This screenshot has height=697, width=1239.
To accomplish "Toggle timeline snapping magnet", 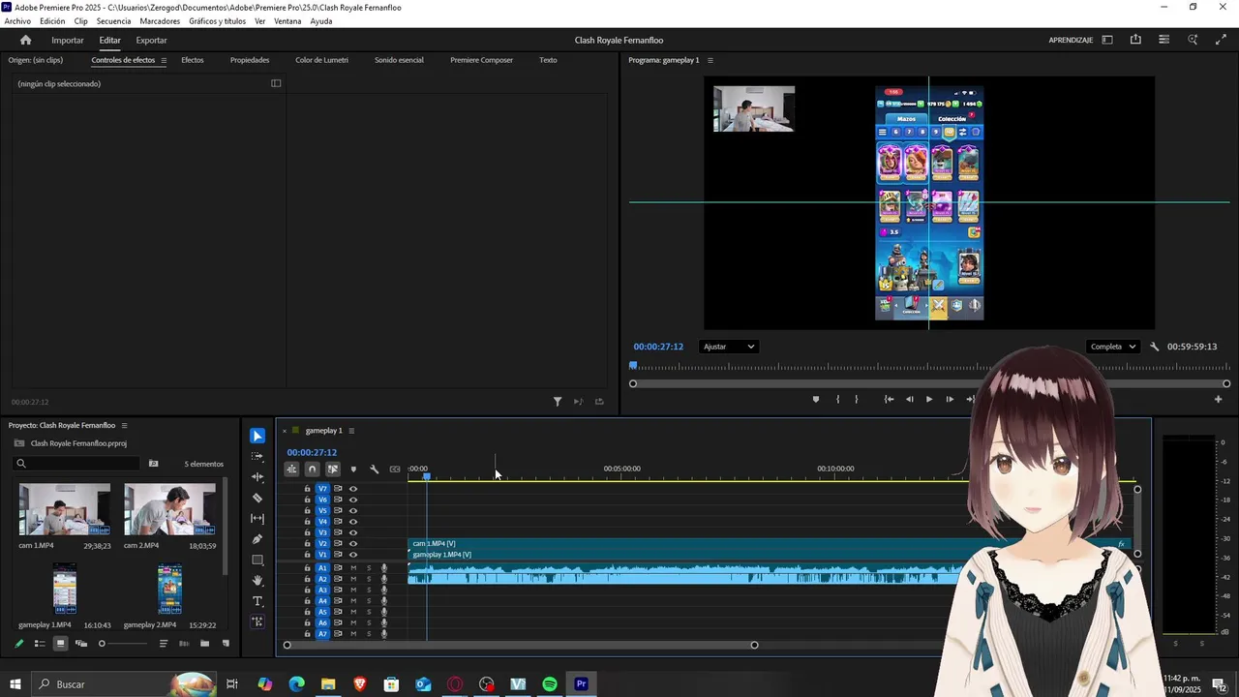I will click(x=312, y=470).
